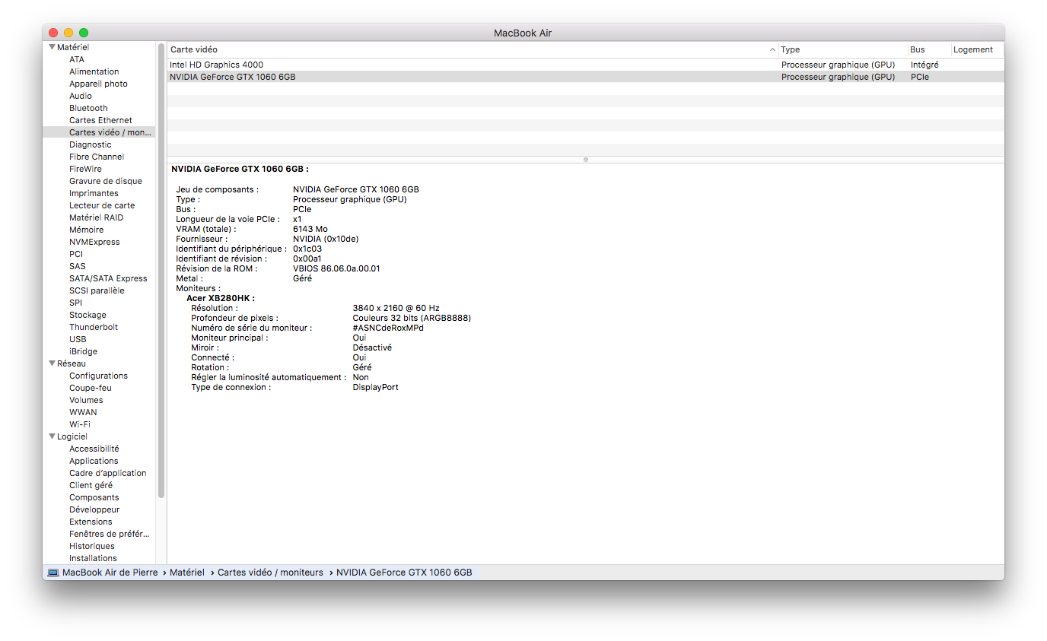This screenshot has width=1047, height=641.
Task: Select Matériel RAID in sidebar
Action: tap(96, 217)
